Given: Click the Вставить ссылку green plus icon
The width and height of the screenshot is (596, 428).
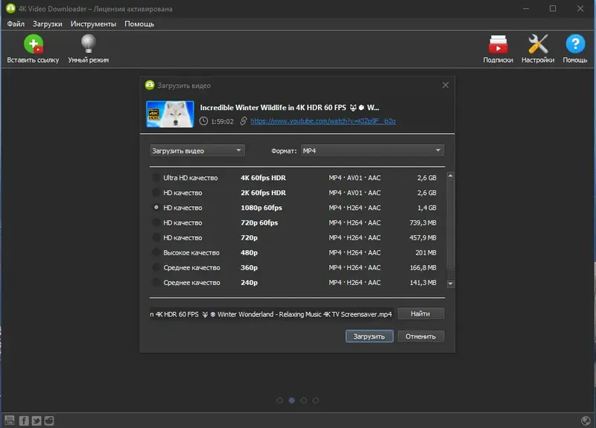Looking at the screenshot, I should [34, 44].
